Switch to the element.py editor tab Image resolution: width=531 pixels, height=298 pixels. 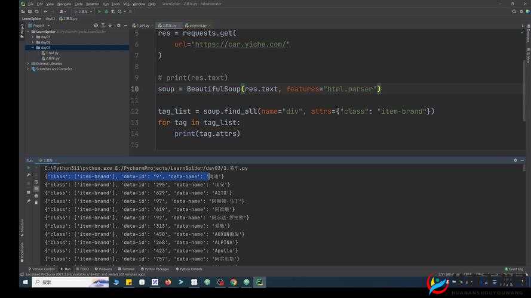197,26
